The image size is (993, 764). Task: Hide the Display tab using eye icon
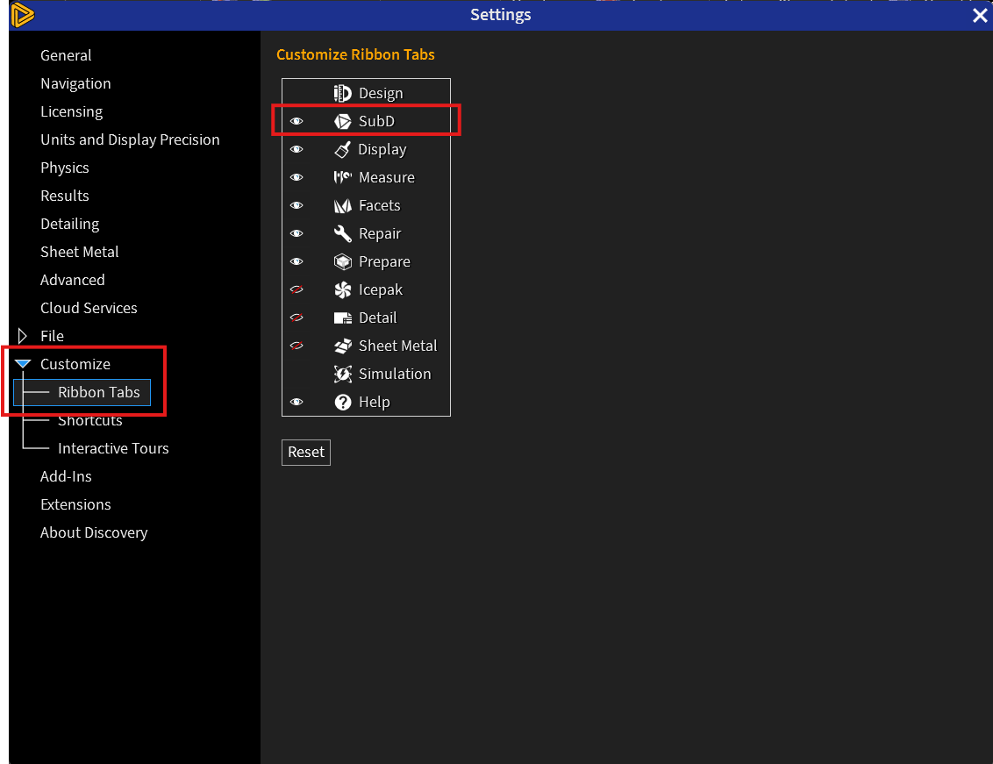296,149
